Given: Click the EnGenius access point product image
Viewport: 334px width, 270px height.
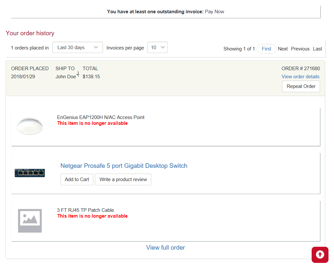Looking at the screenshot, I should pos(30,126).
